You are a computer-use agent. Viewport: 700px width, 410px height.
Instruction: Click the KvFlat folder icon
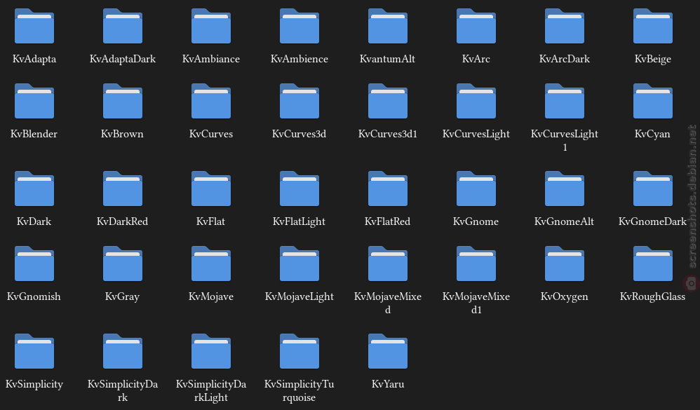coord(211,189)
